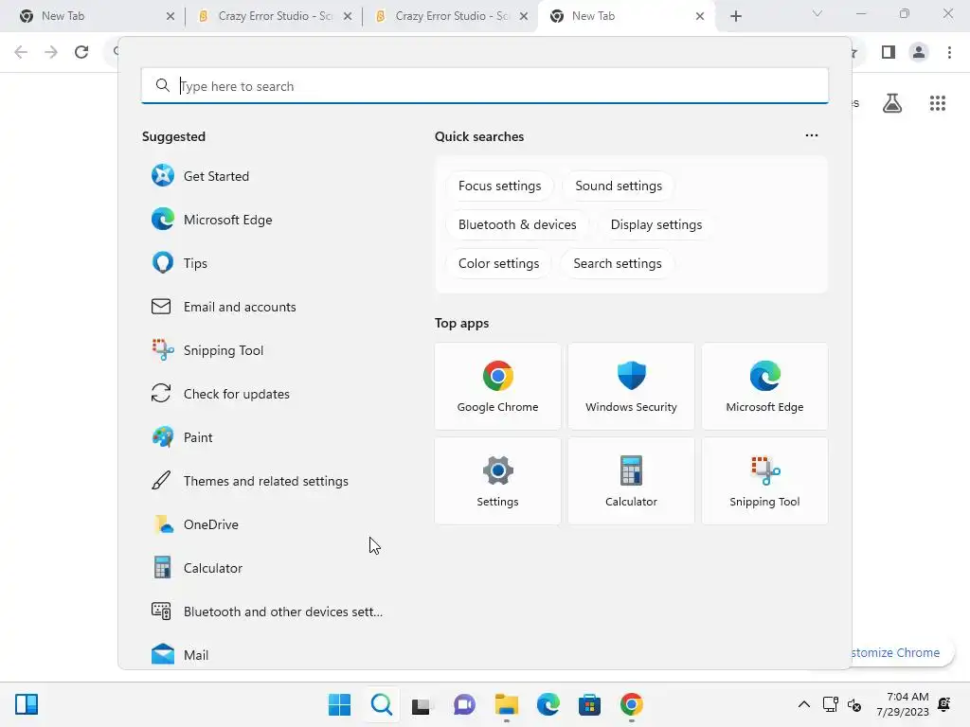The width and height of the screenshot is (970, 727).
Task: Open taskbar Microsoft Edge icon
Action: (548, 704)
